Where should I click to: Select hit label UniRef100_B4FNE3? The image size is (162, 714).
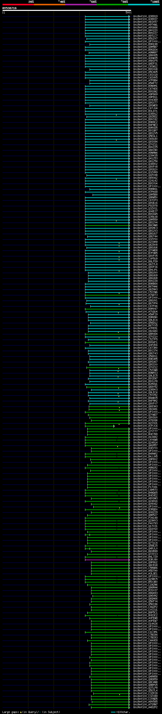145,125
